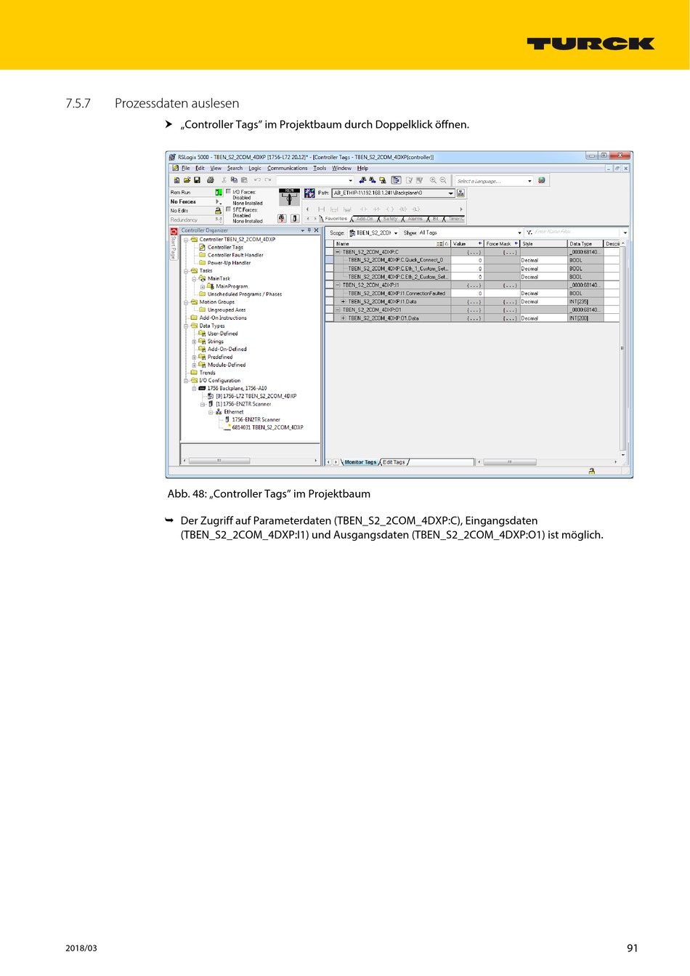The width and height of the screenshot is (690, 976).
Task: Select Unscheduled Programs / Phases item
Action: point(245,294)
